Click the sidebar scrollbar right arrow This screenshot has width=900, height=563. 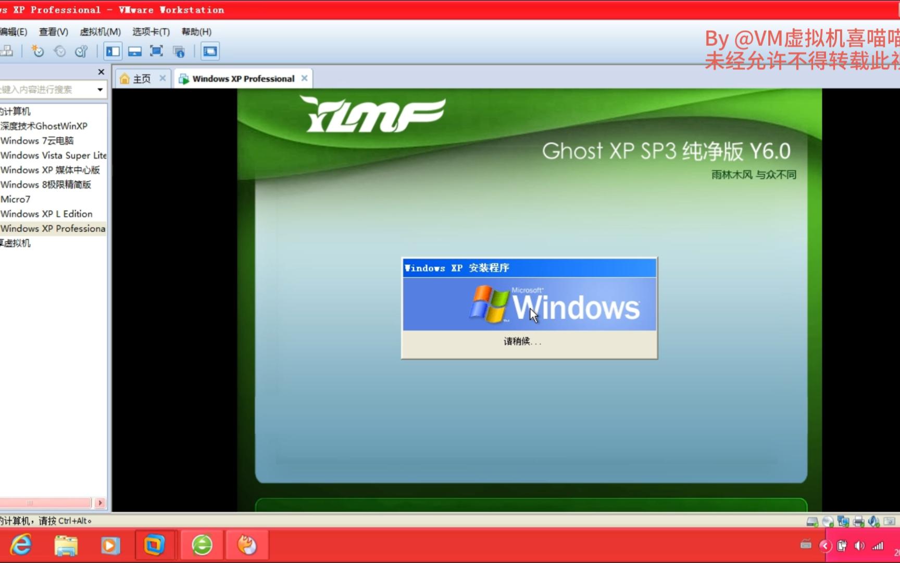(x=100, y=503)
